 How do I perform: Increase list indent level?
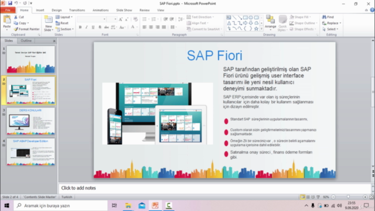[x=172, y=19]
